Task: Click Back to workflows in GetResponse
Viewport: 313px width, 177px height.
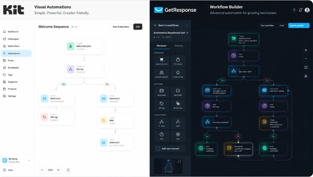Action: click(x=166, y=25)
